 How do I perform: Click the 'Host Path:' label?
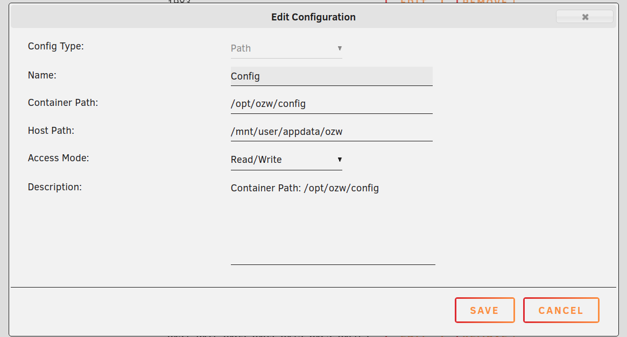pos(51,131)
